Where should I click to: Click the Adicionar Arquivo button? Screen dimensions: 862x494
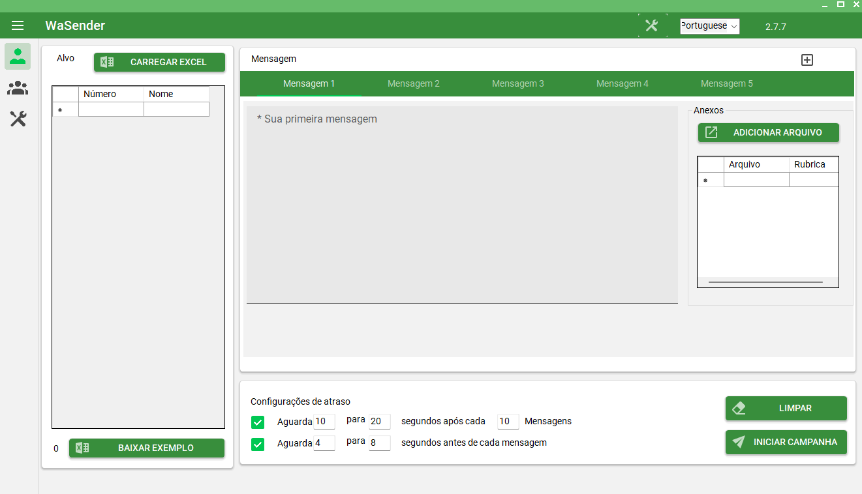pos(769,132)
